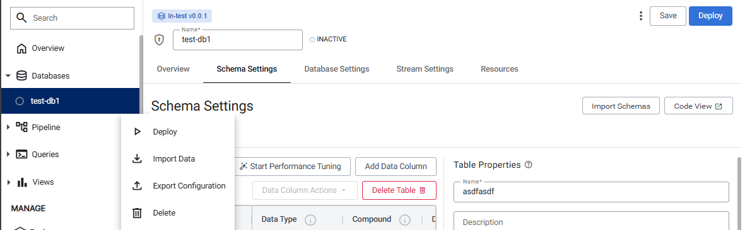Image resolution: width=745 pixels, height=230 pixels.
Task: Click the In-test v0.0.1 version badge
Action: 182,16
